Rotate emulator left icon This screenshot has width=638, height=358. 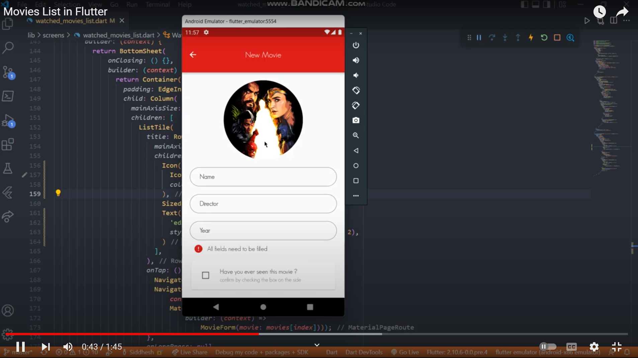click(356, 90)
